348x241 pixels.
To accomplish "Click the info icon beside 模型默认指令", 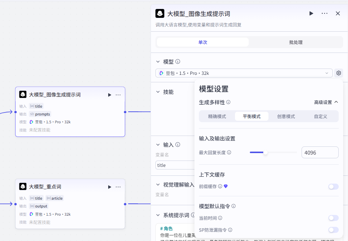I will [233, 206].
